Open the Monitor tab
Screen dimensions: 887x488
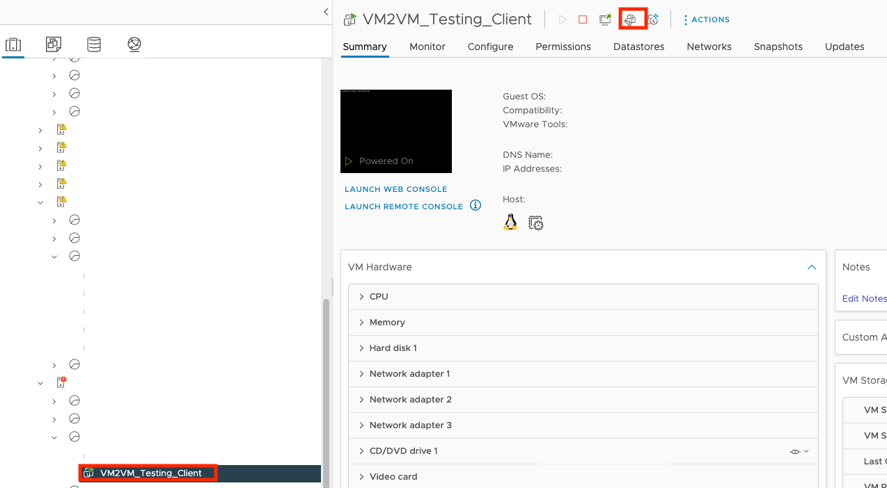(427, 47)
